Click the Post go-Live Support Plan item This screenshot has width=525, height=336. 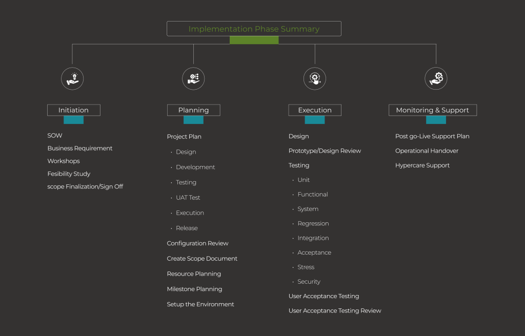[432, 136]
